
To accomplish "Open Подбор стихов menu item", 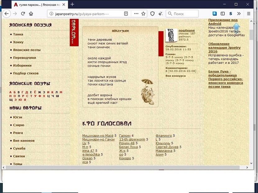I will 26,73.
